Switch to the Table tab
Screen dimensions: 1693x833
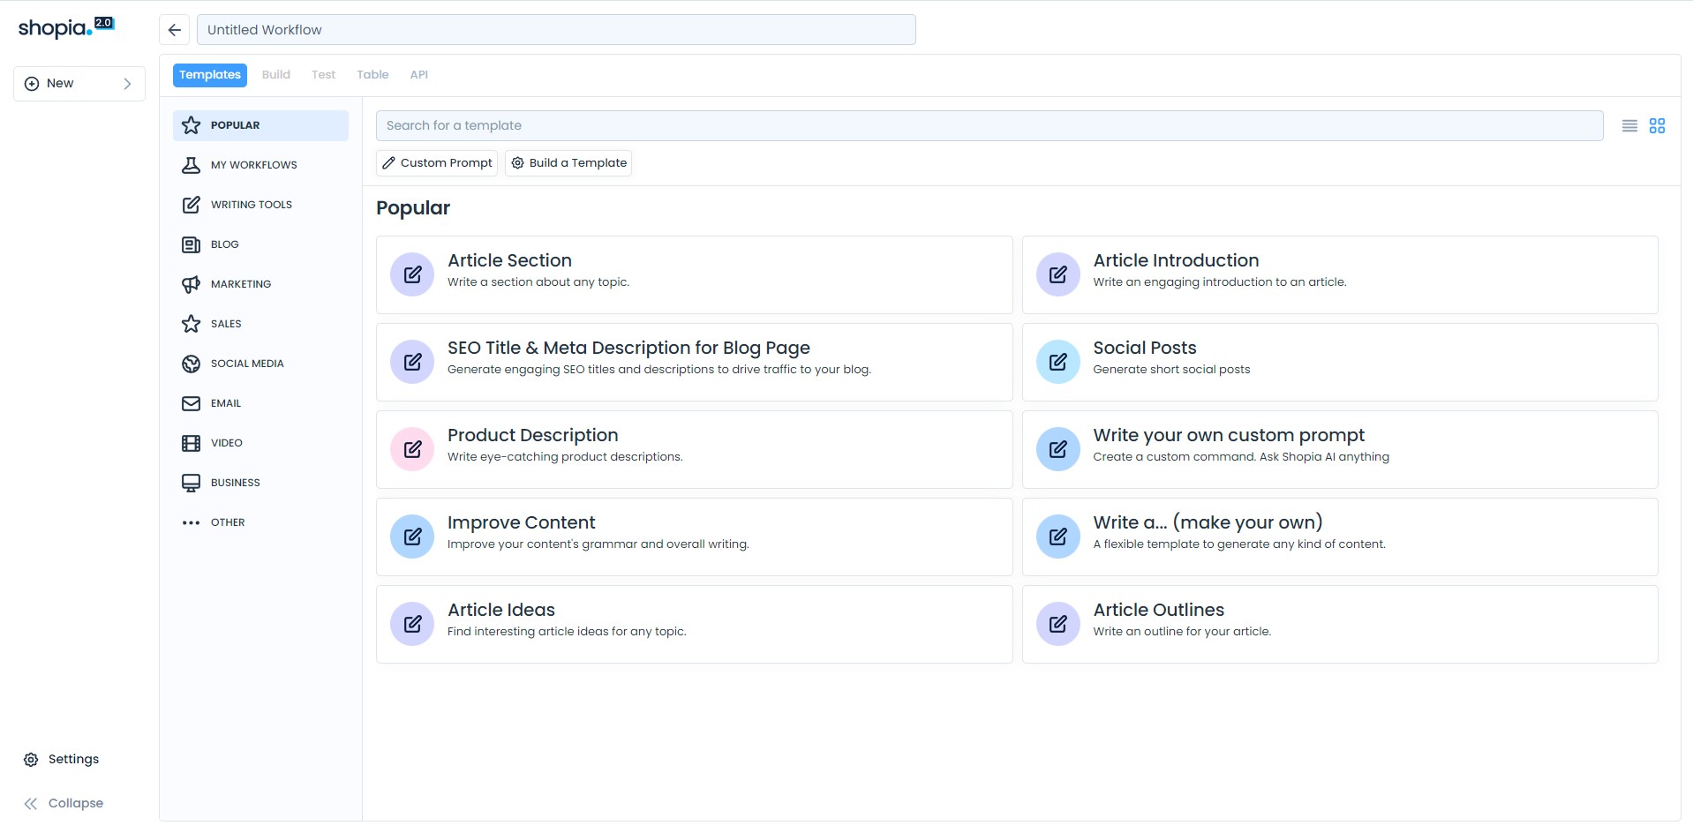pyautogui.click(x=372, y=75)
